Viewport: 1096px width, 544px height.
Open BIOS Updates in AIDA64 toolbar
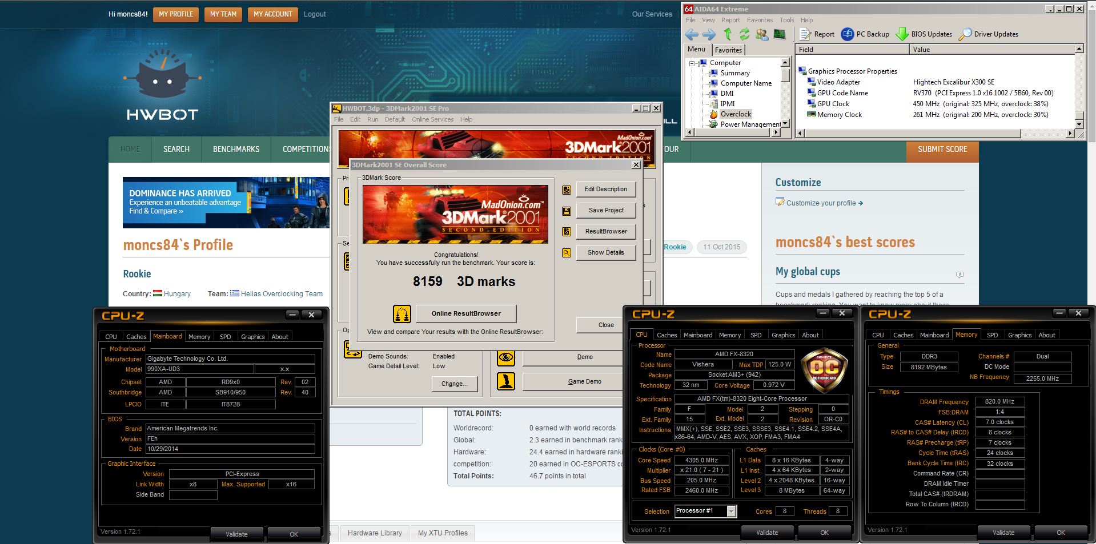pos(924,34)
